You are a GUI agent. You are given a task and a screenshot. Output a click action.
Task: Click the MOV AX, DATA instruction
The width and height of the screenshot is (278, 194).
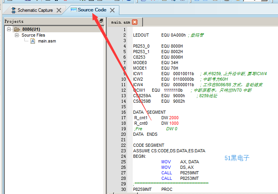tap(180, 162)
